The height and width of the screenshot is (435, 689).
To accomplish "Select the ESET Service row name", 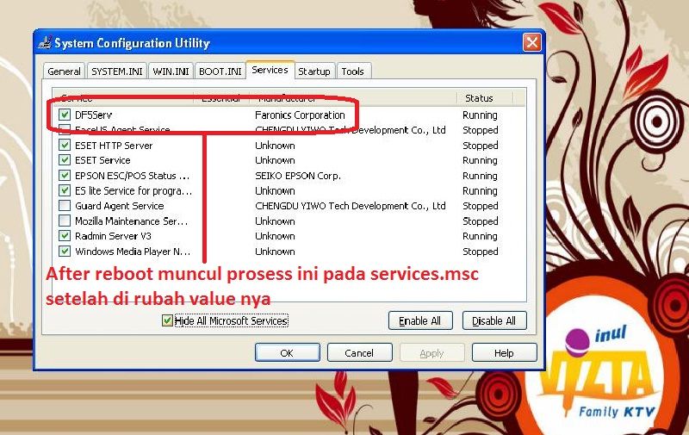I will (102, 160).
